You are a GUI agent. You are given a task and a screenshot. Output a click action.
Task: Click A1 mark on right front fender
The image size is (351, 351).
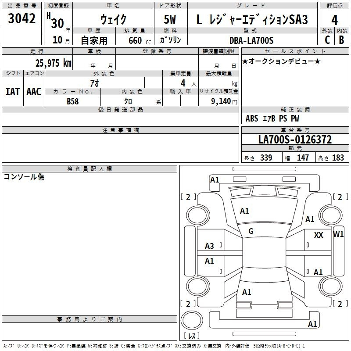click(x=310, y=219)
